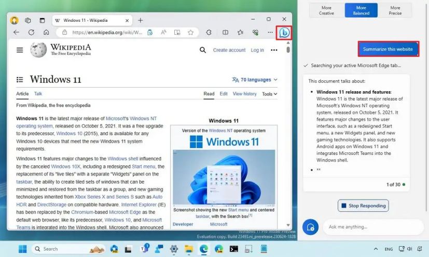Open the View history tab

click(x=245, y=93)
